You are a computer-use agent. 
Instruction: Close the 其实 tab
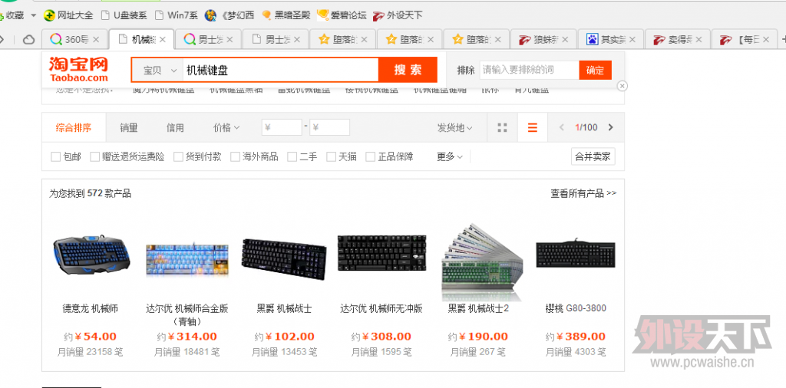pyautogui.click(x=632, y=39)
